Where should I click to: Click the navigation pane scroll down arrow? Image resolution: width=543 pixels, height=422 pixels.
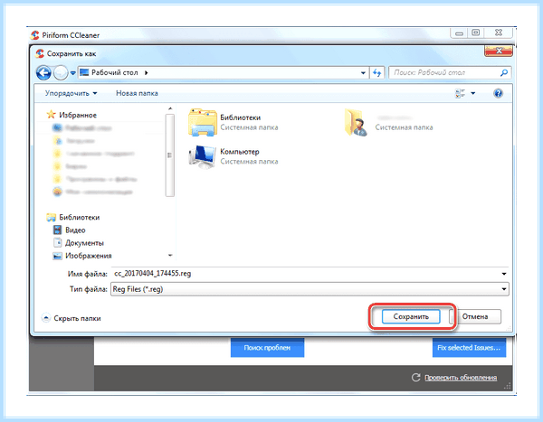(170, 256)
